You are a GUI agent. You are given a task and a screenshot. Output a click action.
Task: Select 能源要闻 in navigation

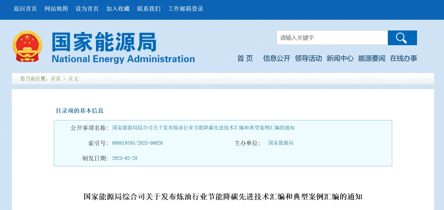click(372, 58)
